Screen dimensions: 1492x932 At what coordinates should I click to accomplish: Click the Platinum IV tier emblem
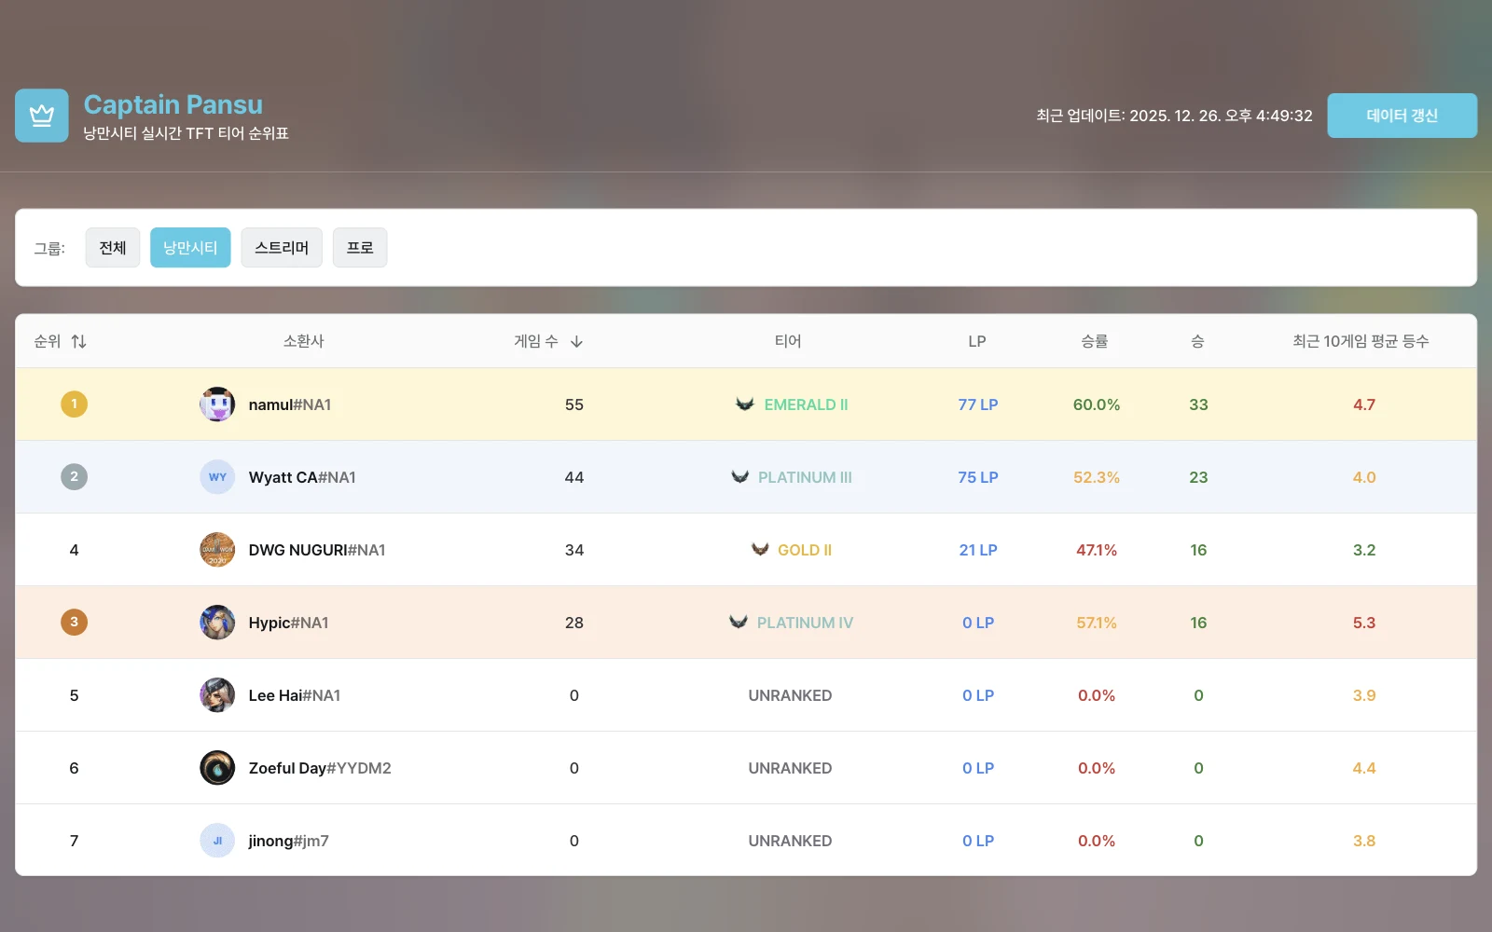click(739, 622)
